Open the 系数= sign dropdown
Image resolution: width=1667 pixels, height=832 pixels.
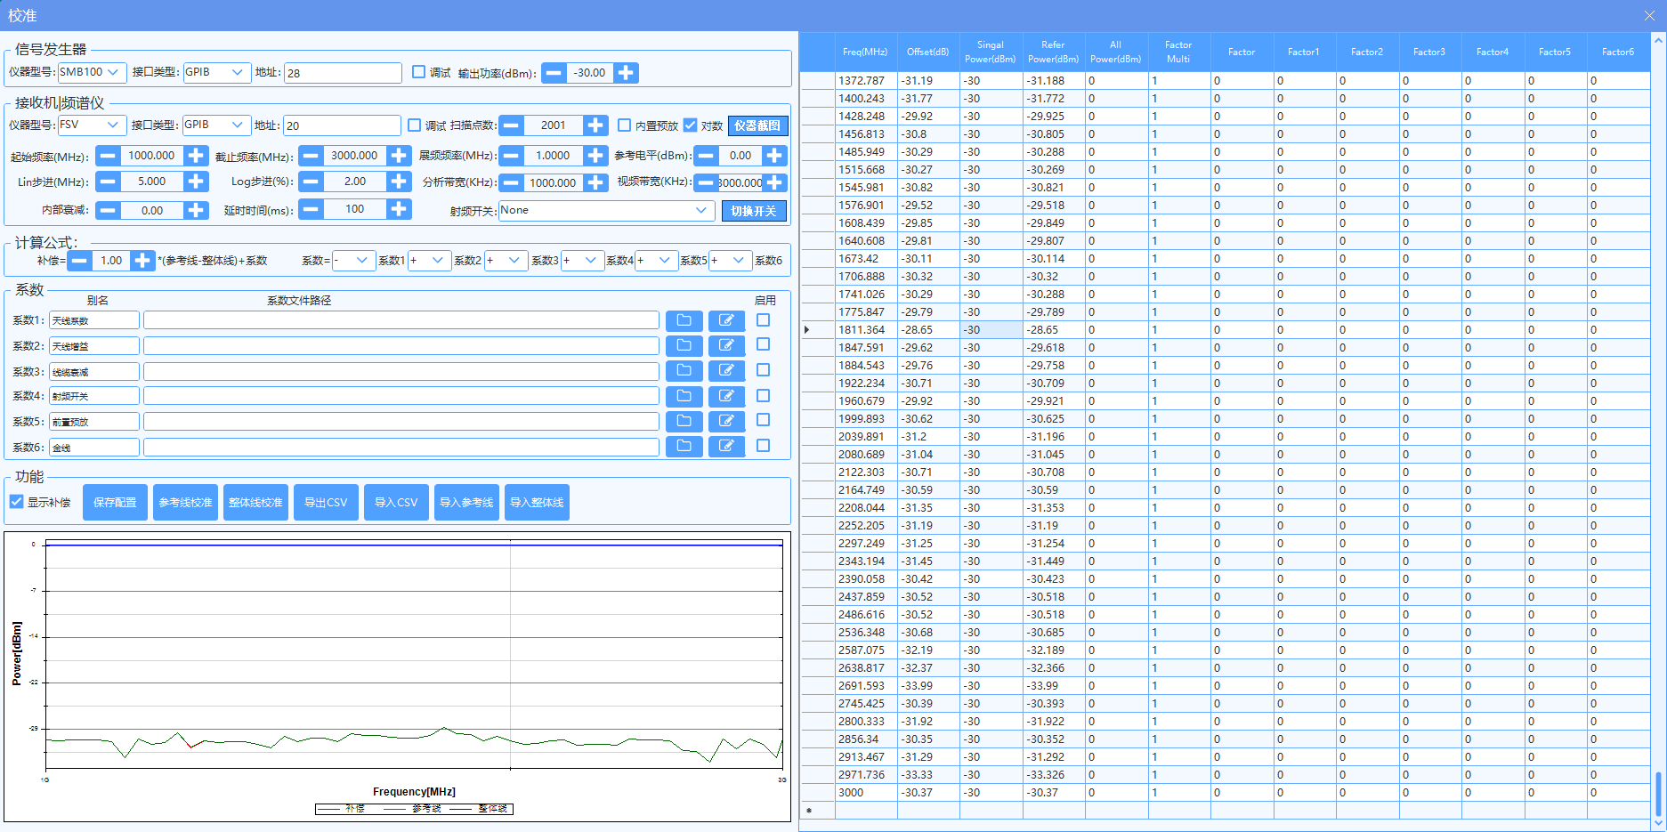click(353, 260)
